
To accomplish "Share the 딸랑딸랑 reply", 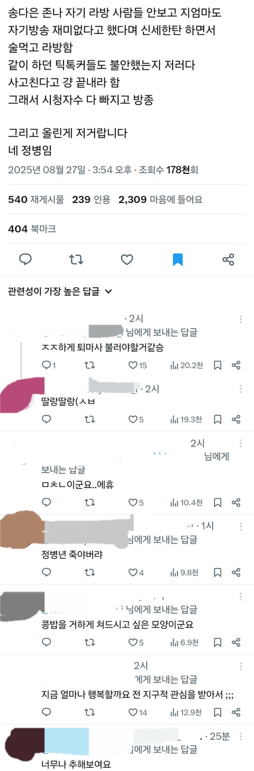I will pyautogui.click(x=237, y=419).
